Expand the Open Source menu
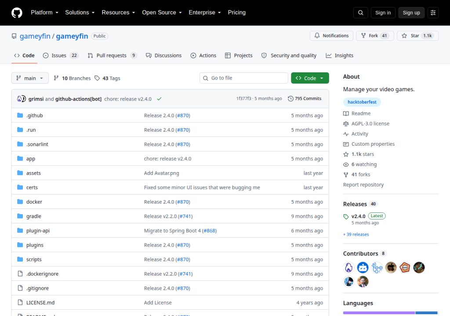450x316 pixels. coord(162,13)
